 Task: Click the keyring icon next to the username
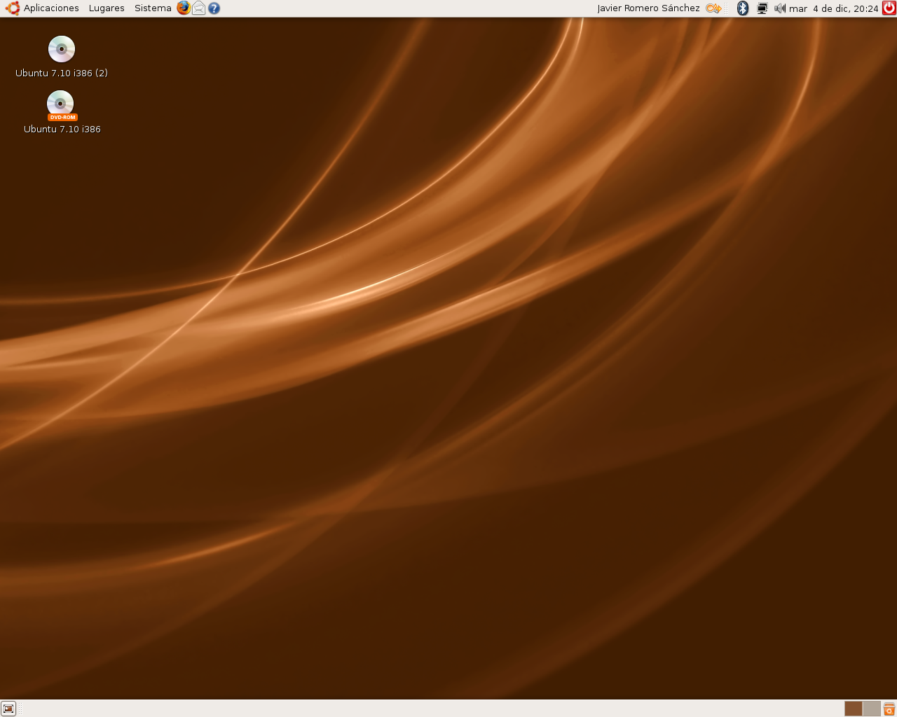pyautogui.click(x=713, y=8)
